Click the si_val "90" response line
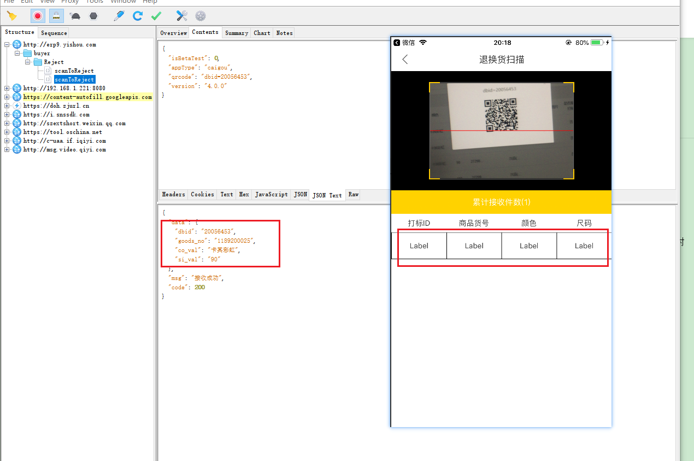The image size is (694, 461). click(198, 260)
